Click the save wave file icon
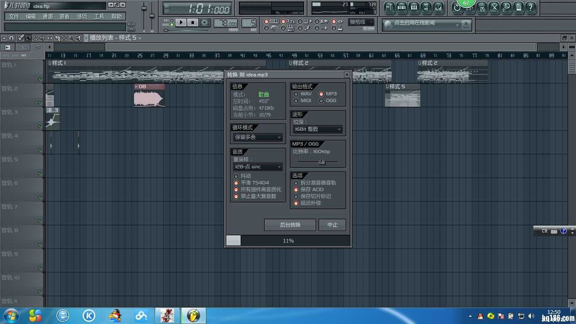576x324 pixels. pyautogui.click(x=482, y=7)
